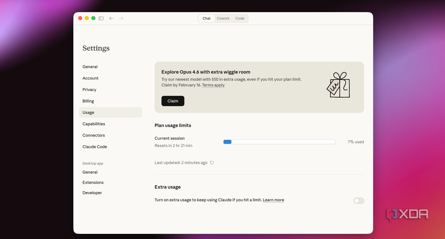This screenshot has height=239, width=445.
Task: Open Privacy settings
Action: pyautogui.click(x=111, y=90)
